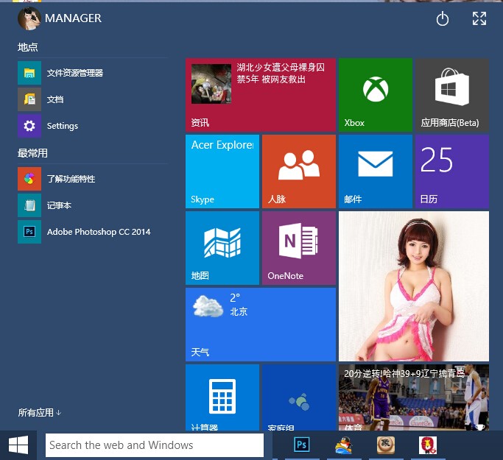This screenshot has height=460, width=503.
Task: Open the Mail (邮件) tile
Action: click(375, 171)
